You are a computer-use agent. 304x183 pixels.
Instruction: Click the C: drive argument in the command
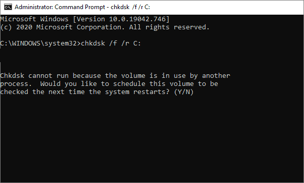pos(137,43)
